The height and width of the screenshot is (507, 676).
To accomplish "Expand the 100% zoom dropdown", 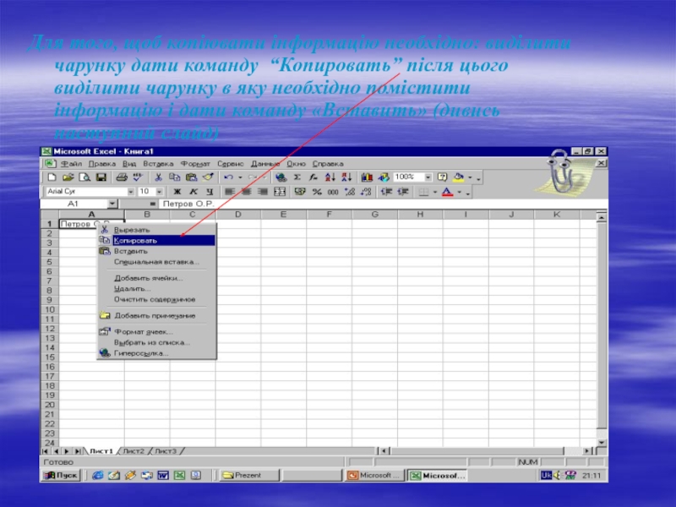I will tap(428, 177).
